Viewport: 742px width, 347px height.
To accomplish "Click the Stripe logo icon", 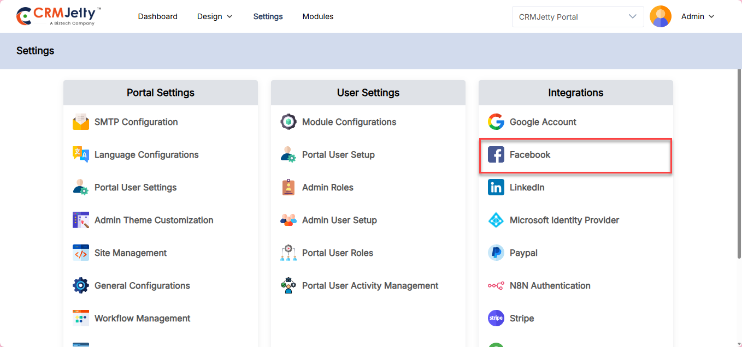I will click(x=496, y=319).
